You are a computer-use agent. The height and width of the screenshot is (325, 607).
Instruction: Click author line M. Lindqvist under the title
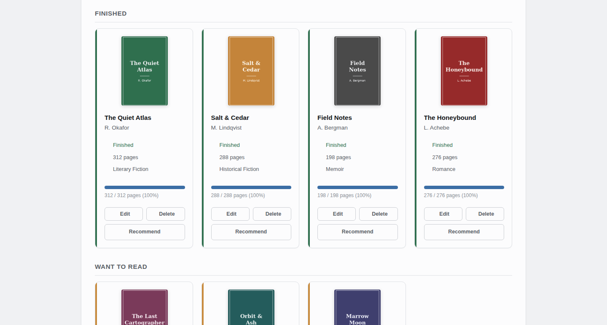(x=226, y=128)
